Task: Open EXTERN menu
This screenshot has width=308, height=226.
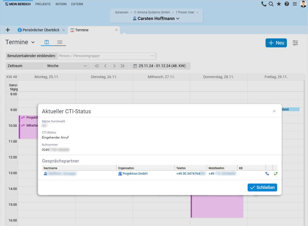Action: click(77, 4)
